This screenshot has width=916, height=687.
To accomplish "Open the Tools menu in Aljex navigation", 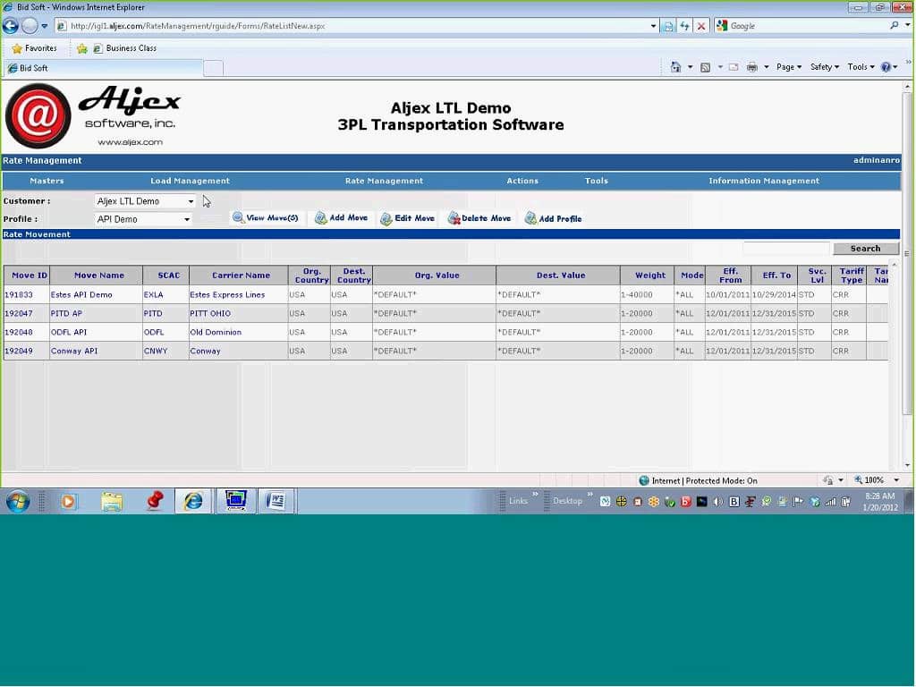I will pos(597,181).
